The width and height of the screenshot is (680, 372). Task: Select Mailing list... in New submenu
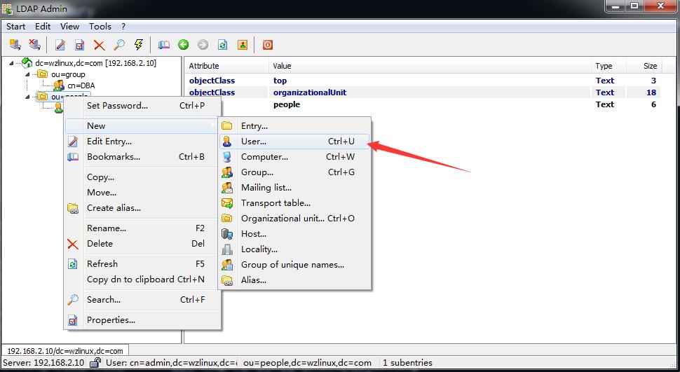pyautogui.click(x=294, y=188)
